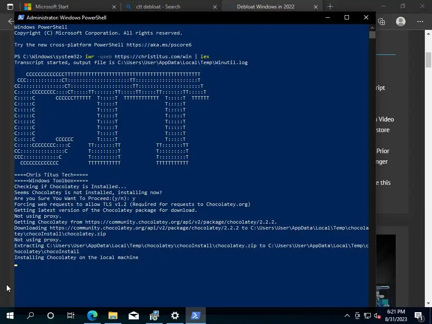Open Edge Settings and more menu
432x324 pixels.
coord(420,22)
